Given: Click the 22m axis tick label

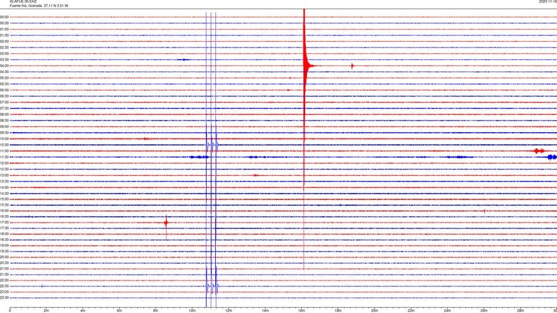Looking at the screenshot, I should tap(411, 311).
